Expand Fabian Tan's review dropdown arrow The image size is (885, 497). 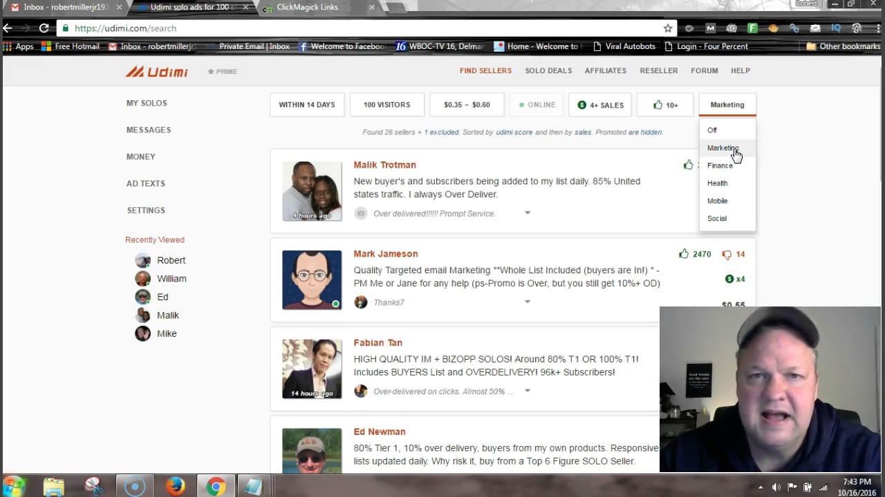pos(528,391)
